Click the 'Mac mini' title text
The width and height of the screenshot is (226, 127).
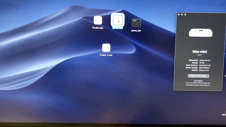pyautogui.click(x=200, y=52)
